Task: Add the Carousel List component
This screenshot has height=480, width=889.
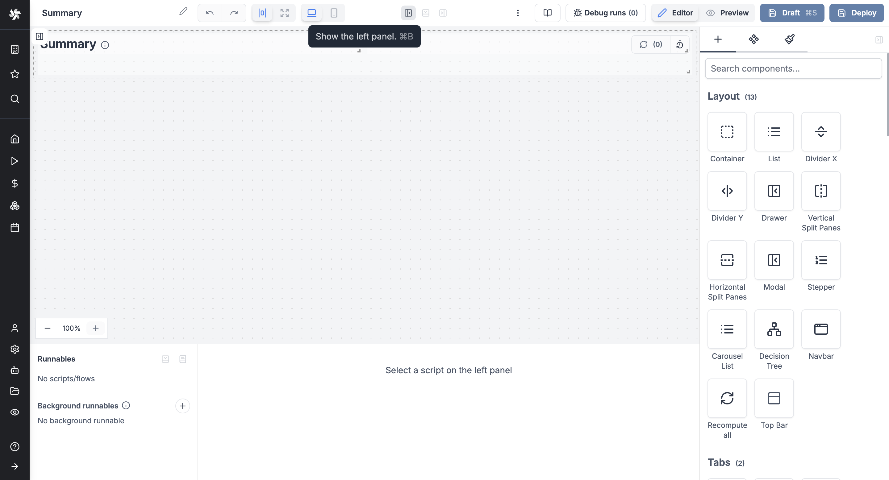Action: 727,329
